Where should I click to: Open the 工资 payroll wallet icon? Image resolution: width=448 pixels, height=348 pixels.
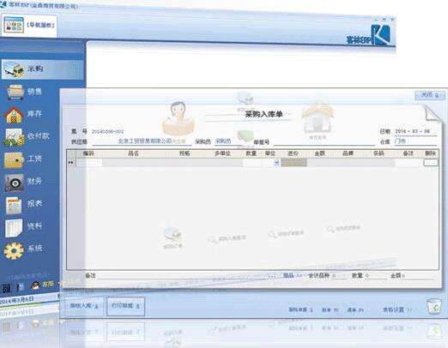[14, 159]
